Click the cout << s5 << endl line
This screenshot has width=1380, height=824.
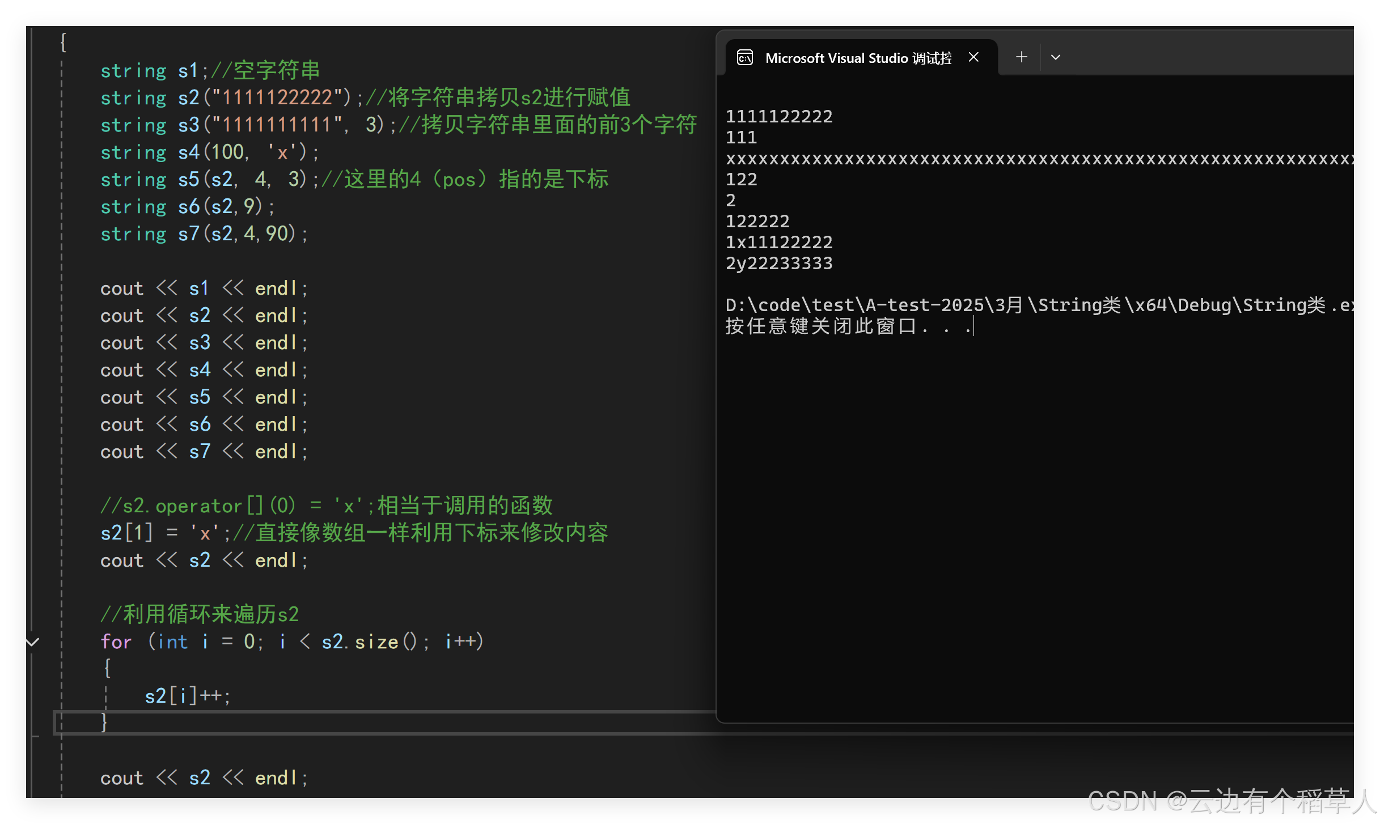pos(204,397)
